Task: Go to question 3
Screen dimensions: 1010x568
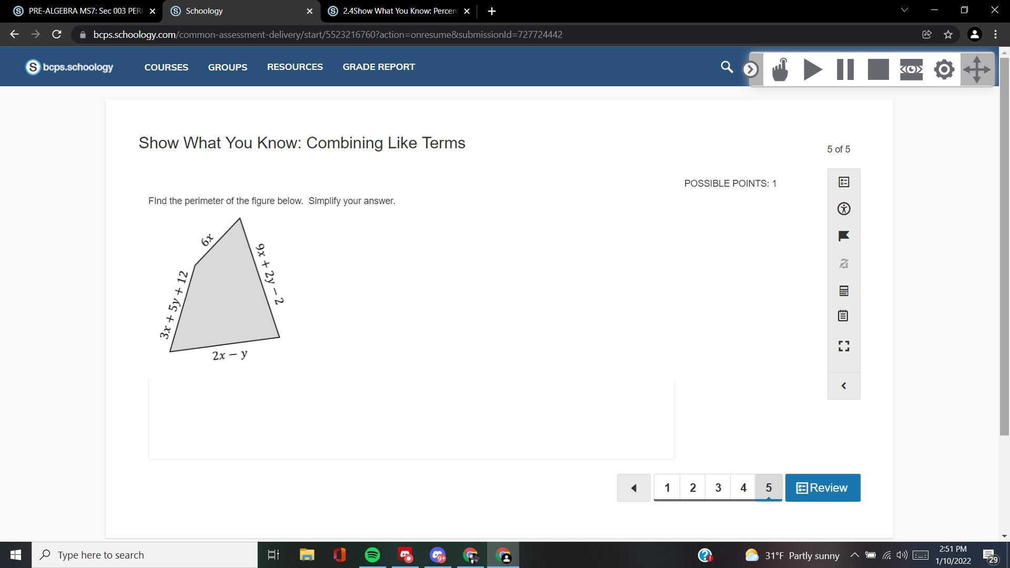Action: click(718, 488)
